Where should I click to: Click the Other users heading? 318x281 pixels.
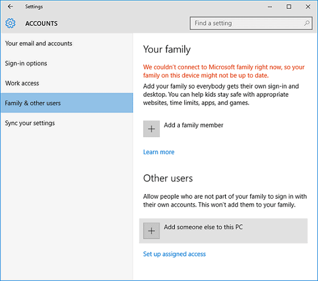pos(168,178)
